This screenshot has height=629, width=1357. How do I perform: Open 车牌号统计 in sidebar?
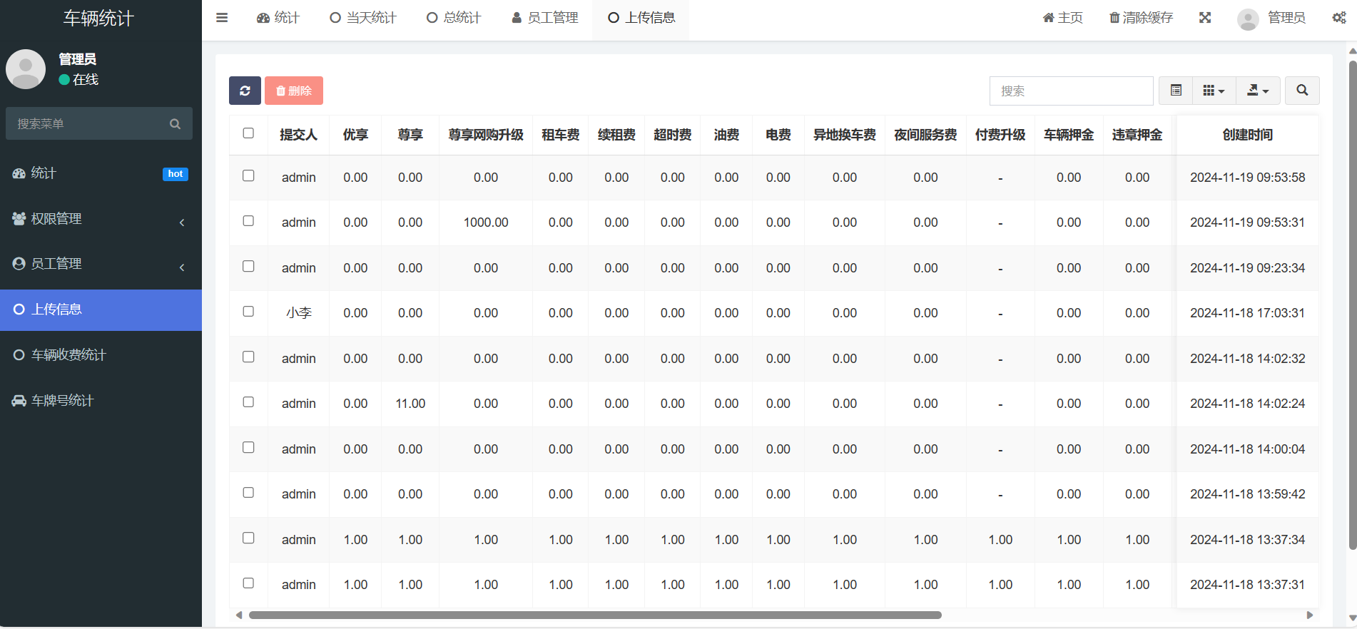coord(101,401)
